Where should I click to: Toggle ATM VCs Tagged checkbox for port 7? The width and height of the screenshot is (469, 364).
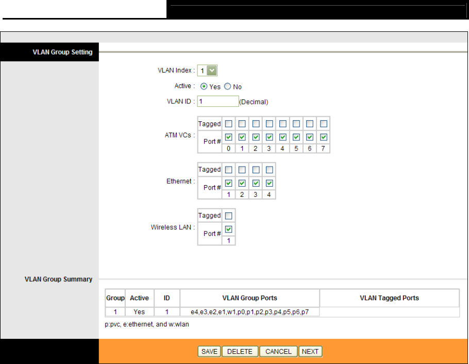[323, 123]
